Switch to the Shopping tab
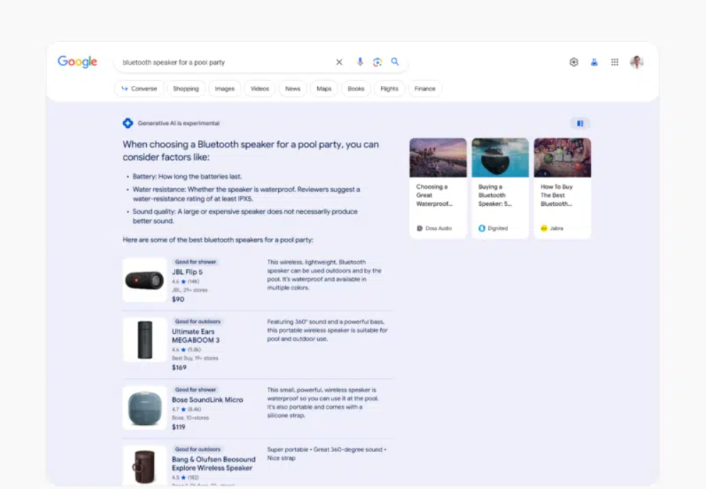The image size is (706, 489). pos(186,89)
